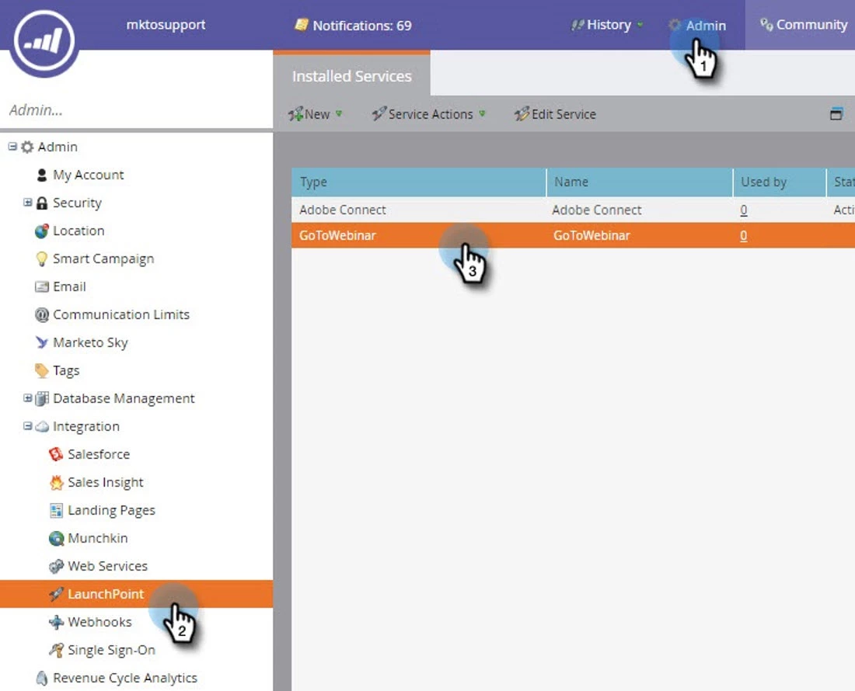Click the Sales Insight flame icon
This screenshot has height=691, width=855.
click(56, 482)
